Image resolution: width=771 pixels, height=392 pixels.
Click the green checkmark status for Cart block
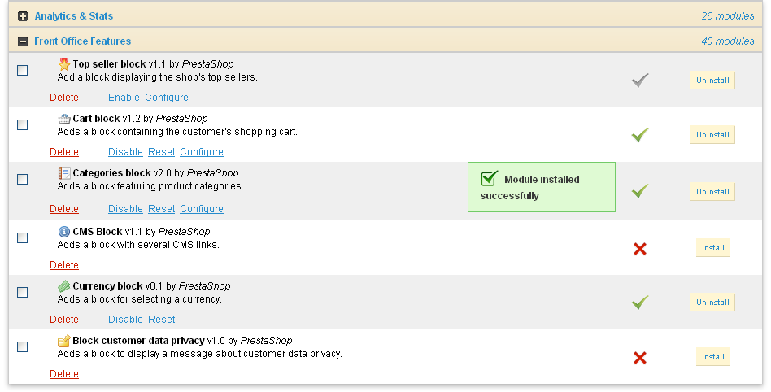pos(640,135)
